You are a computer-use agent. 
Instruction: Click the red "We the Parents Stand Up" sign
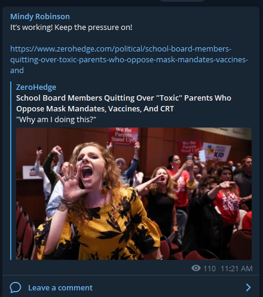coord(123,136)
